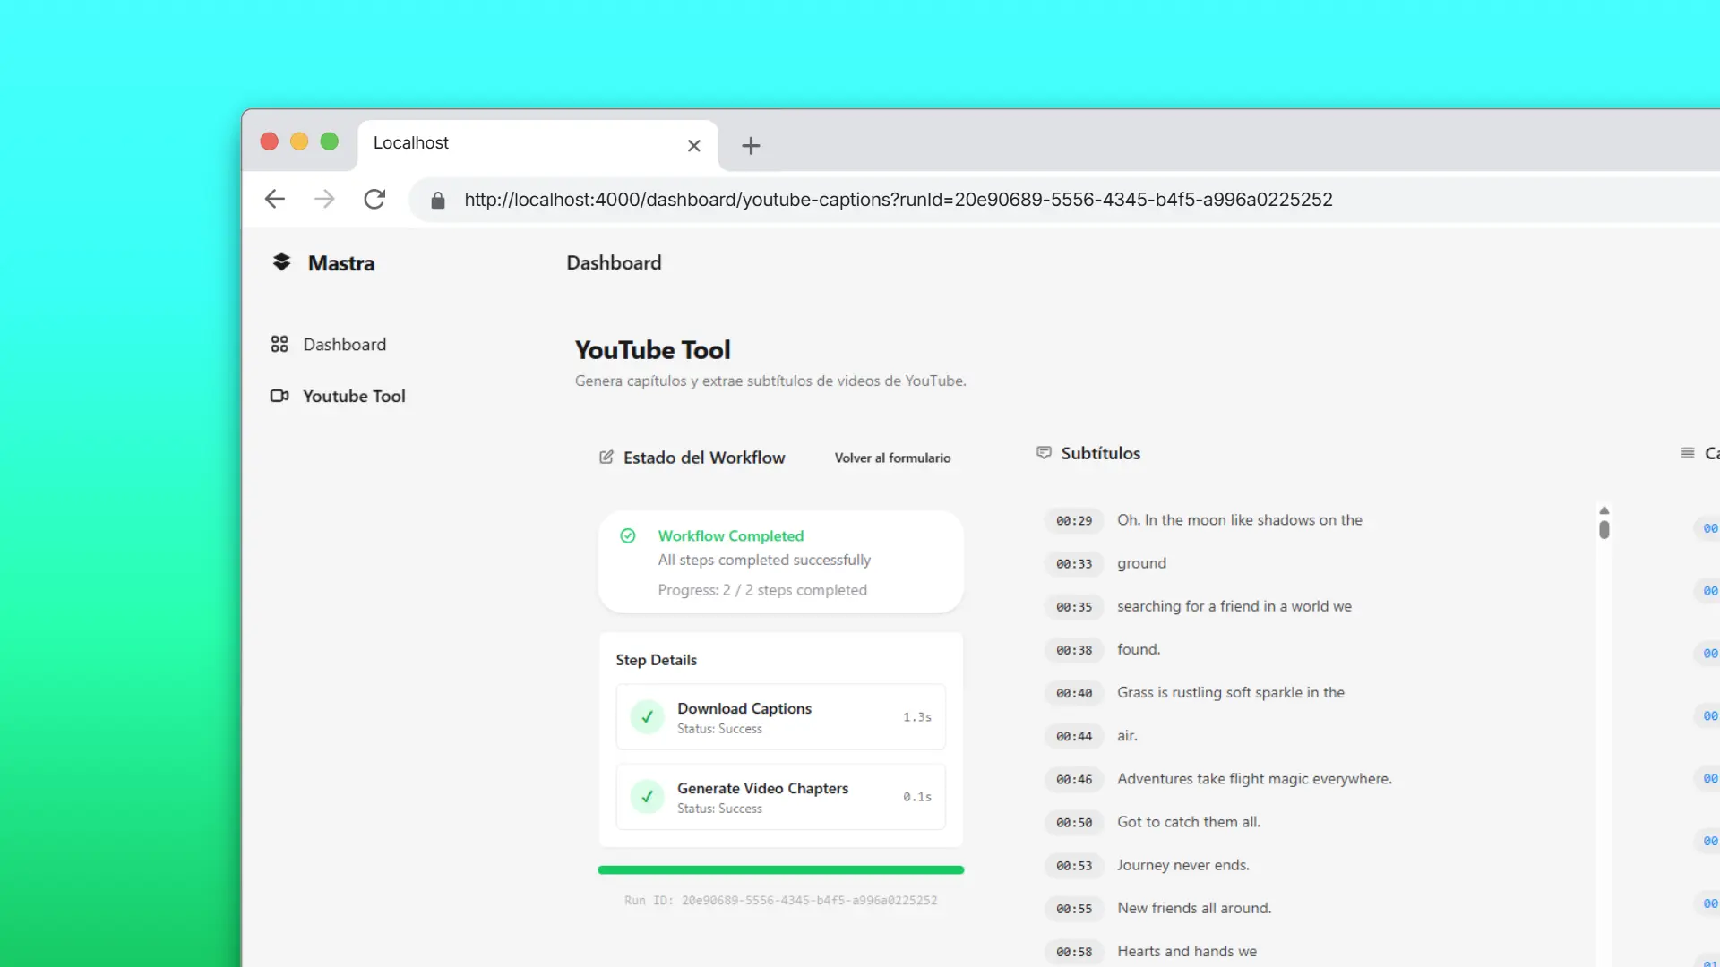Screen dimensions: 1720x967
Task: Reload the page with the refresh icon
Action: (374, 199)
